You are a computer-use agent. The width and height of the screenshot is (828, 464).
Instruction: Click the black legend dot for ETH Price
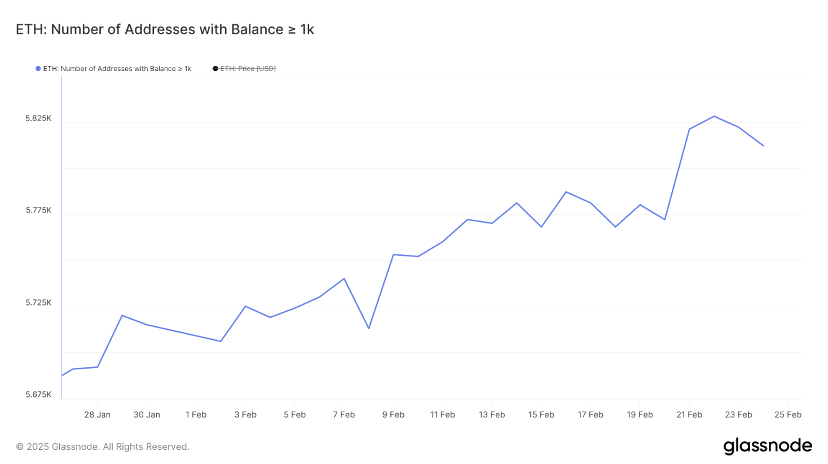click(215, 69)
